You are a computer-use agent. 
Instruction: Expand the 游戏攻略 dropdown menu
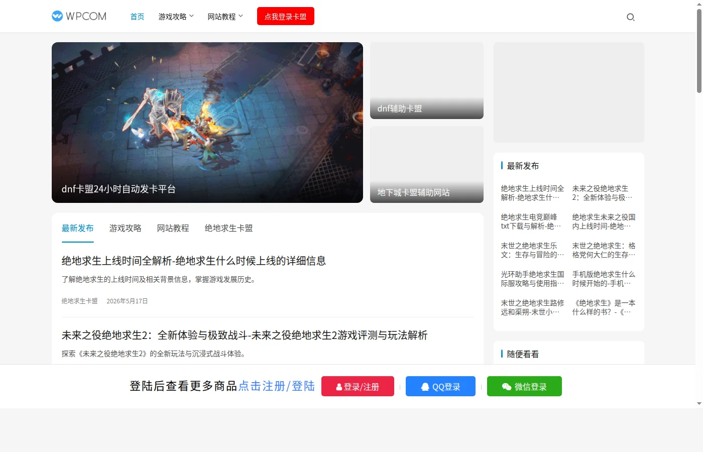(176, 17)
